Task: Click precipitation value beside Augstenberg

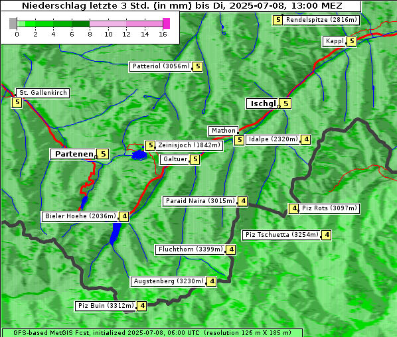Action: 212,281
